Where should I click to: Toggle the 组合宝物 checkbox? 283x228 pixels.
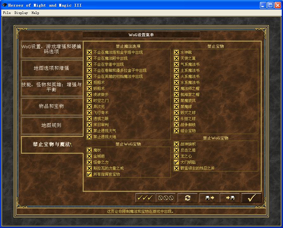(176, 131)
